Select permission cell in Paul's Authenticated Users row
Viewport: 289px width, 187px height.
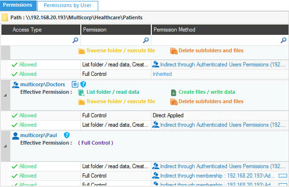tap(116, 166)
